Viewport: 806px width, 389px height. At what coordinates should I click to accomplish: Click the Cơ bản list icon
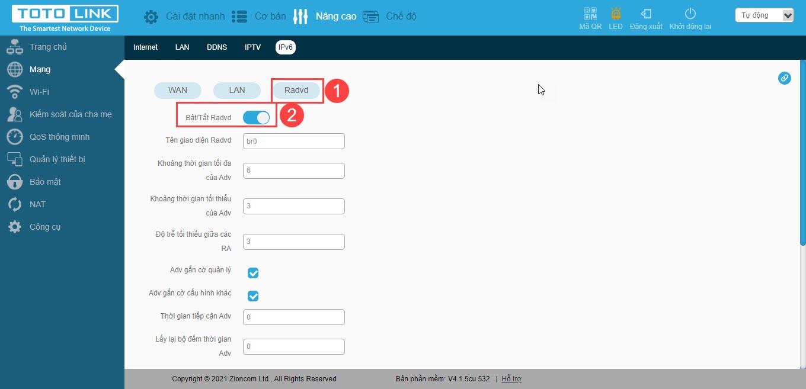pyautogui.click(x=239, y=17)
